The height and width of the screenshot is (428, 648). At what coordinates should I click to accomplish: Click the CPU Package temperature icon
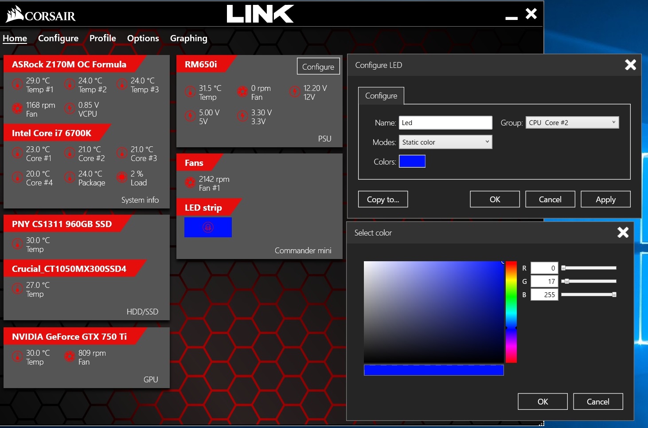pos(70,177)
